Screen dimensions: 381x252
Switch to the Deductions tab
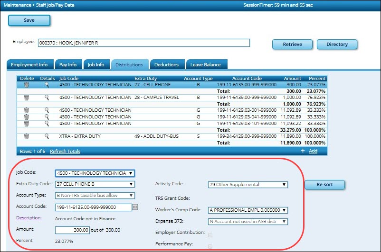(166, 65)
